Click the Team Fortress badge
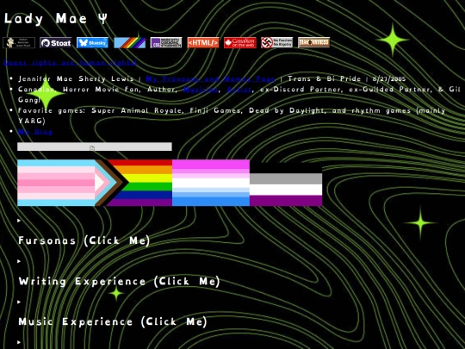465x349 pixels. [x=313, y=43]
